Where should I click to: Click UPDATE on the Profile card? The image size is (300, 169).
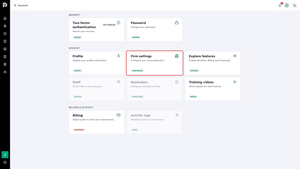pos(77,71)
